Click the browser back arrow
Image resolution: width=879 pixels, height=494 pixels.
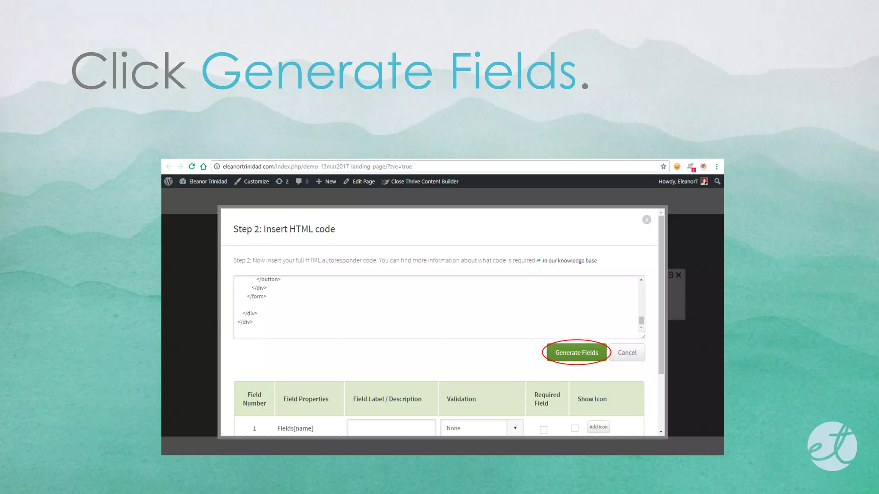tap(169, 166)
